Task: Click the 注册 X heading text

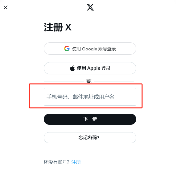Action: 58,27
